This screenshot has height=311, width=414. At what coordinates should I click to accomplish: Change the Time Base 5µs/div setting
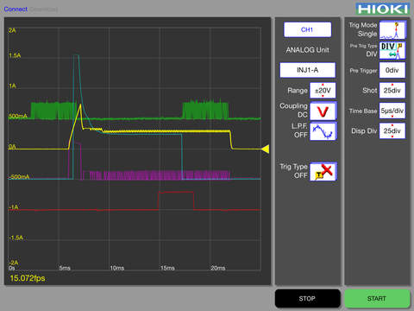tap(392, 111)
